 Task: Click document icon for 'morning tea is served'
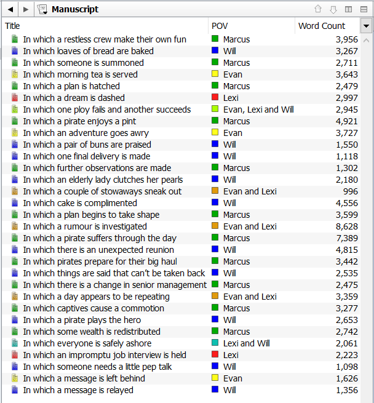click(x=15, y=74)
